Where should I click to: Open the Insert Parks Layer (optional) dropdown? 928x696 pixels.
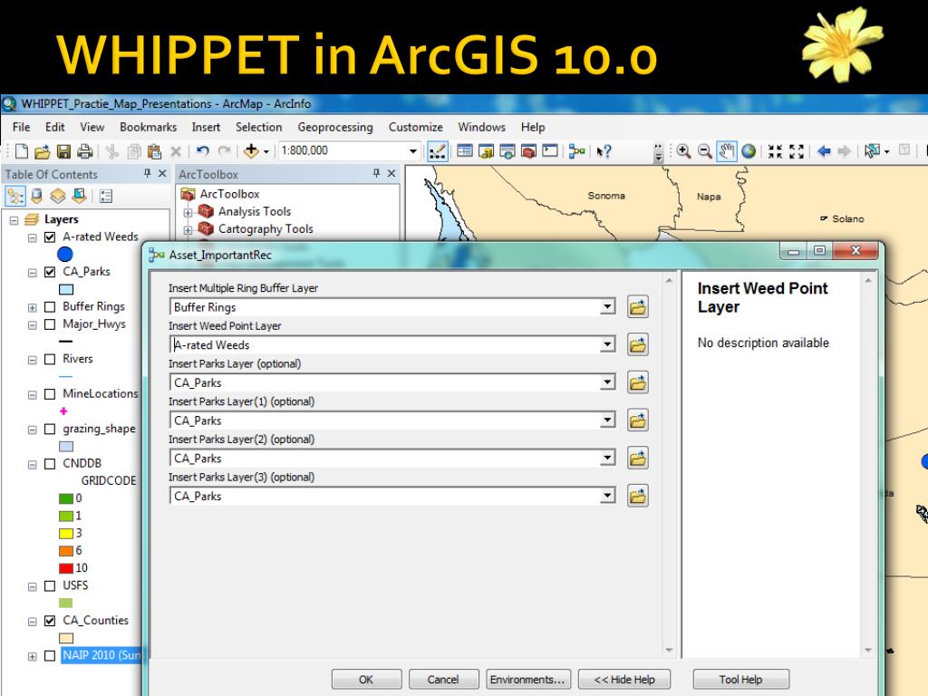607,382
